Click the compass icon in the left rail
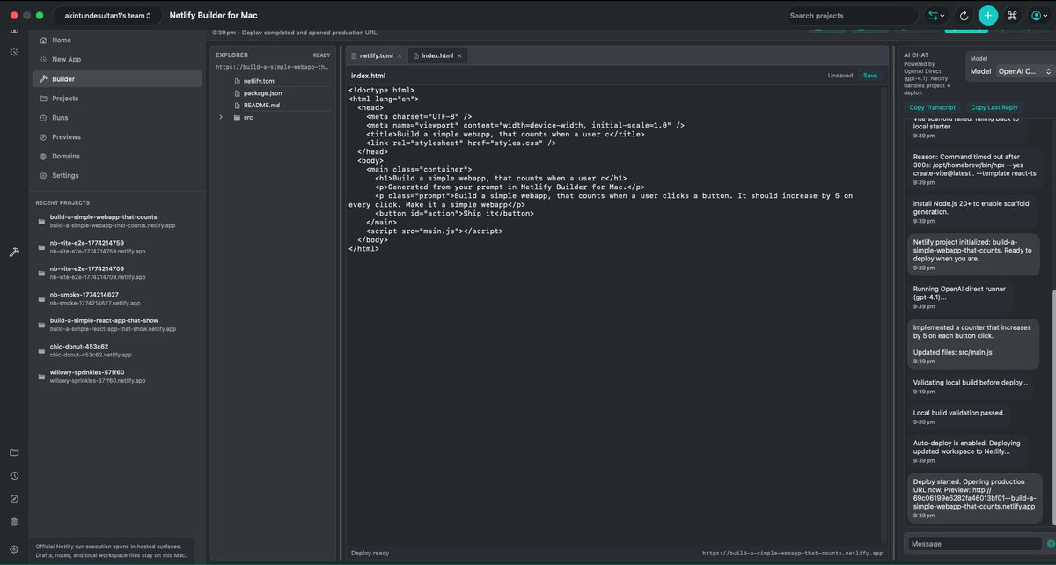This screenshot has width=1056, height=565. pos(14,498)
